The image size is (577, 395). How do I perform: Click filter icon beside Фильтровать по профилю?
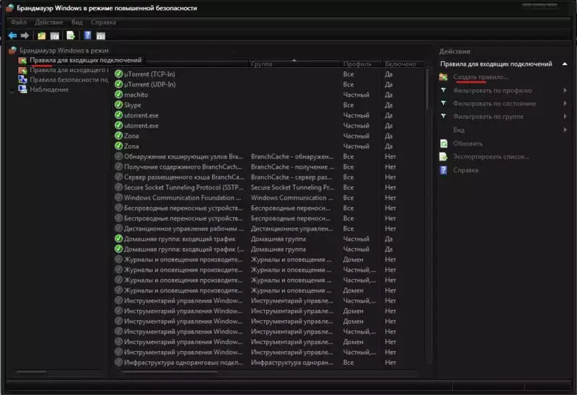[444, 90]
